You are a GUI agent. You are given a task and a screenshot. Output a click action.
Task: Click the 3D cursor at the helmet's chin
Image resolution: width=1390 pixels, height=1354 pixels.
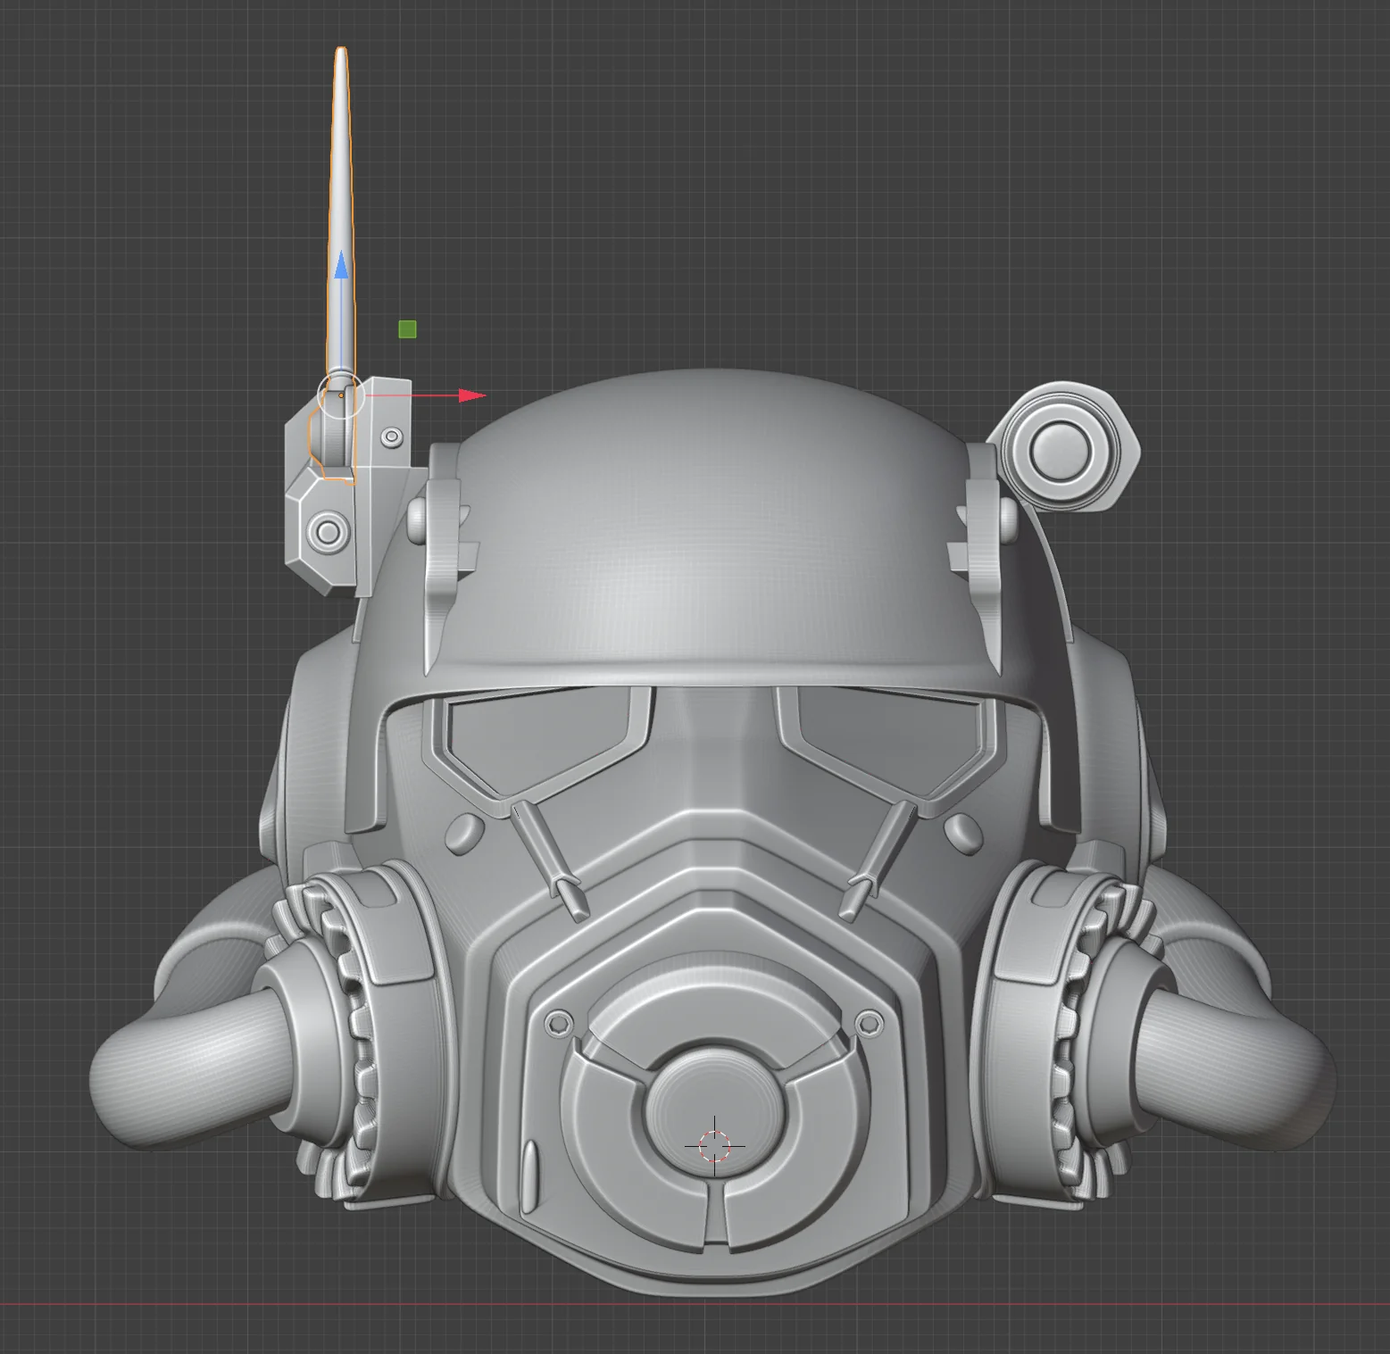(x=713, y=1145)
